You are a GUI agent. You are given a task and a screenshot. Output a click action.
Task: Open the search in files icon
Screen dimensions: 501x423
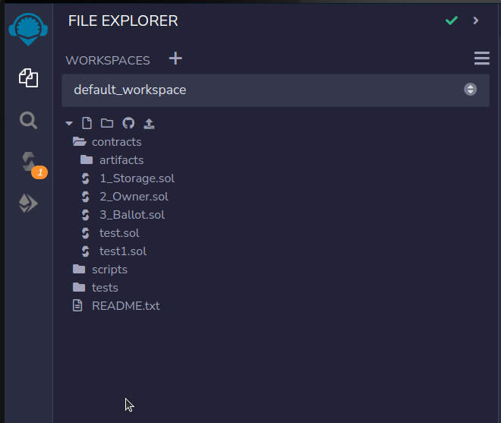(28, 121)
